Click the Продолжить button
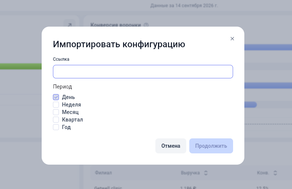The image size is (292, 189). tap(211, 146)
